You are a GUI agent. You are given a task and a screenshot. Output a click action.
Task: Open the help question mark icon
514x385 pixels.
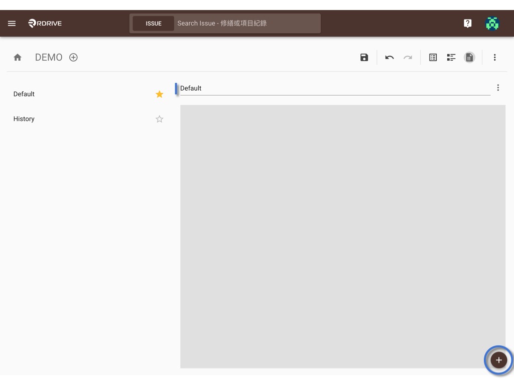coord(467,23)
